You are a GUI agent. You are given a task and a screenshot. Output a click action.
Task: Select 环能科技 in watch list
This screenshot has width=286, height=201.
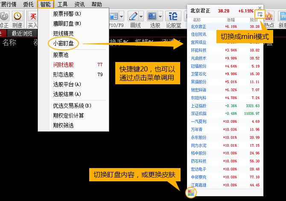click(225, 50)
